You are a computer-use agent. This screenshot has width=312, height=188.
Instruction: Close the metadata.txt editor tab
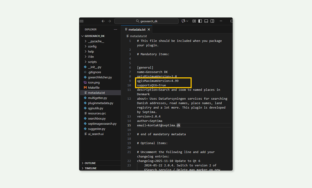(x=149, y=30)
